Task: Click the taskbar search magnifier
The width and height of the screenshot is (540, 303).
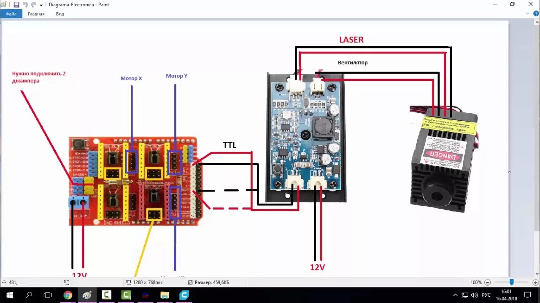Action: tap(29, 295)
